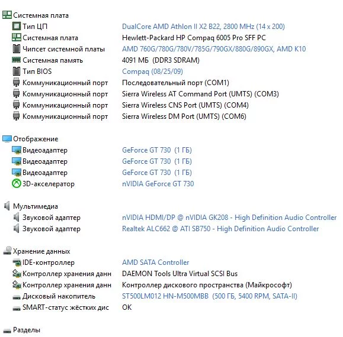Click the SMART-статус drive icon

coord(17,308)
